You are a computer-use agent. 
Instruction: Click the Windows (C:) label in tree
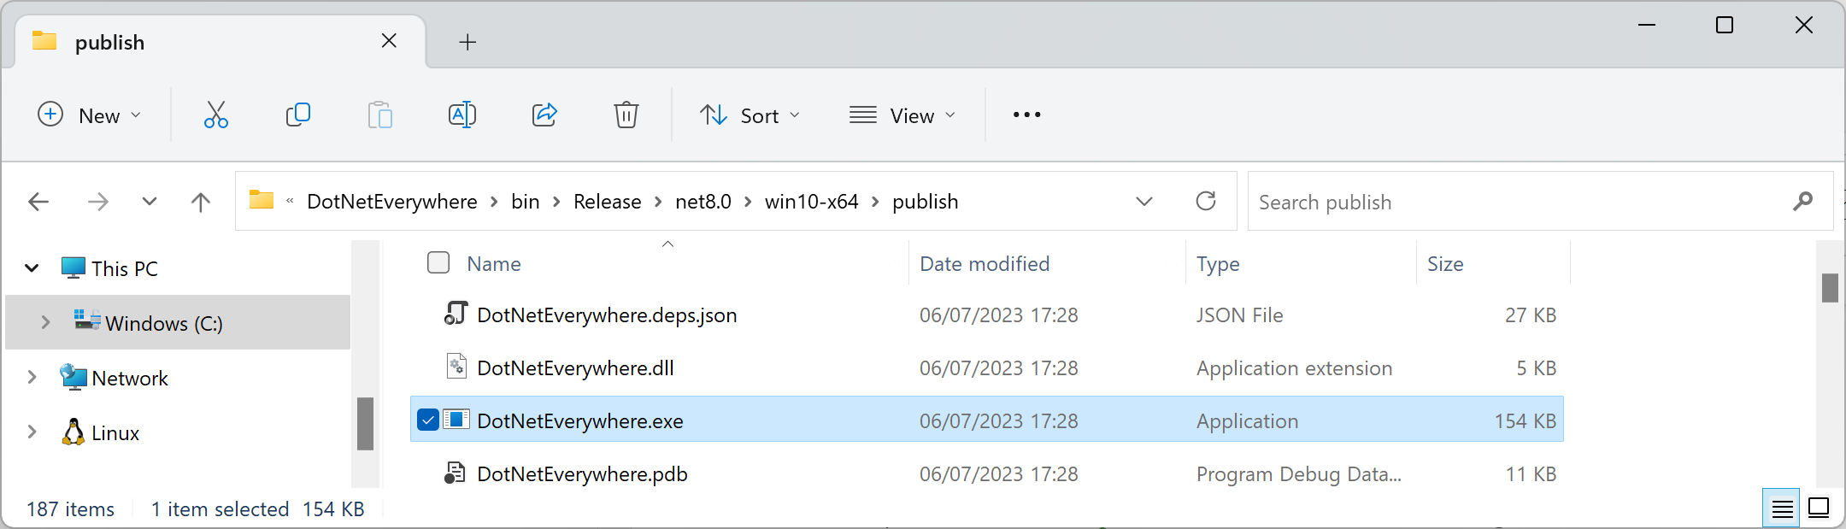[164, 323]
